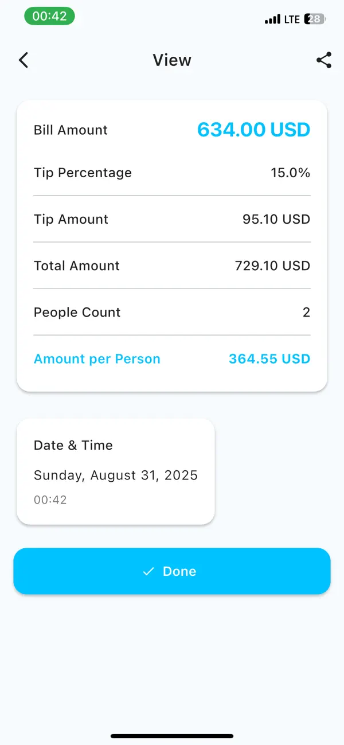Select the People Count value of 2

tap(307, 312)
